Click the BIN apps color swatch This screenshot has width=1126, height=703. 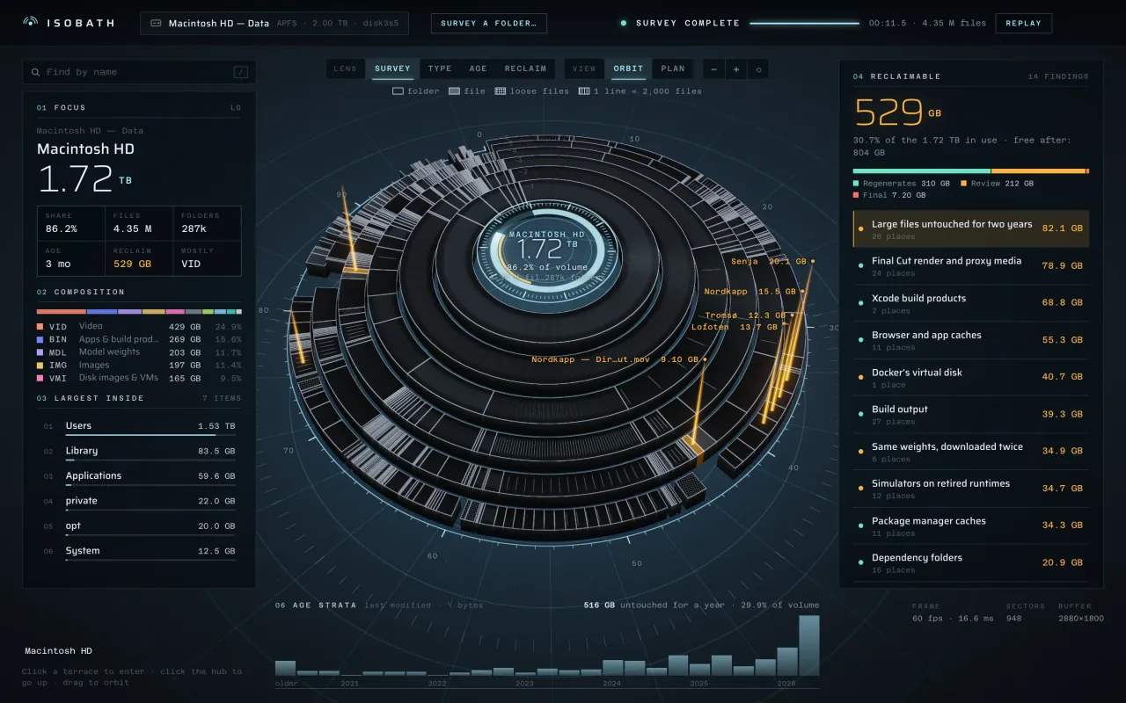tap(40, 339)
